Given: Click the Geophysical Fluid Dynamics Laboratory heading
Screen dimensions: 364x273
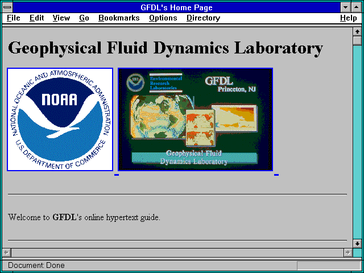Looking at the screenshot, I should coord(166,48).
